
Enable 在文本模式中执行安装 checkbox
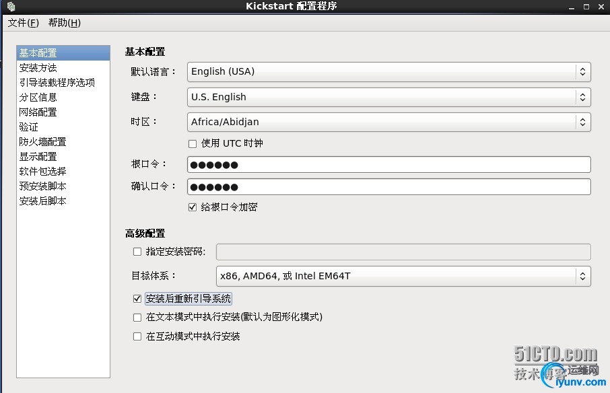[x=137, y=318]
